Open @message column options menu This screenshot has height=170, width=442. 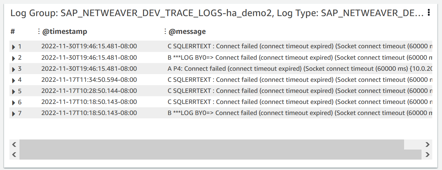tap(165, 32)
